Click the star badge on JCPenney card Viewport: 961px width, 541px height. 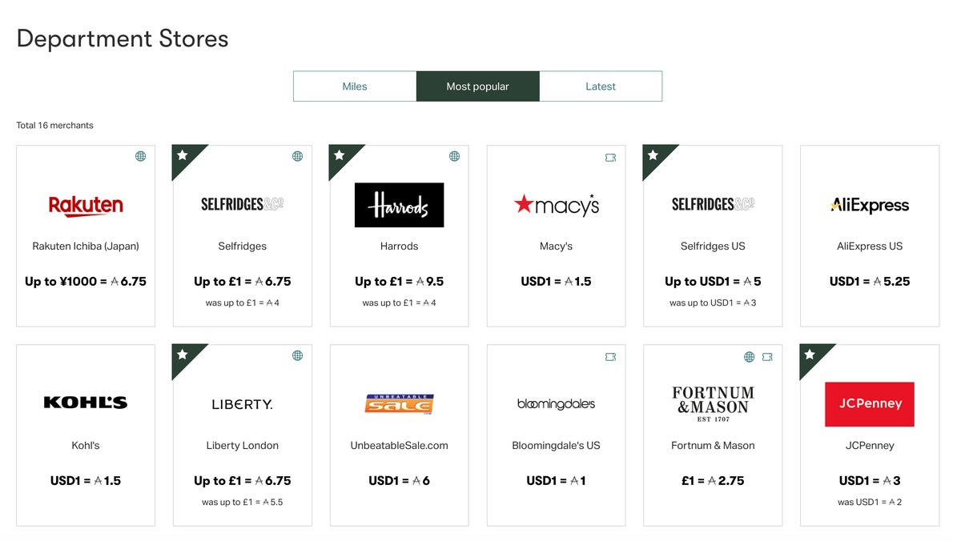(x=810, y=355)
